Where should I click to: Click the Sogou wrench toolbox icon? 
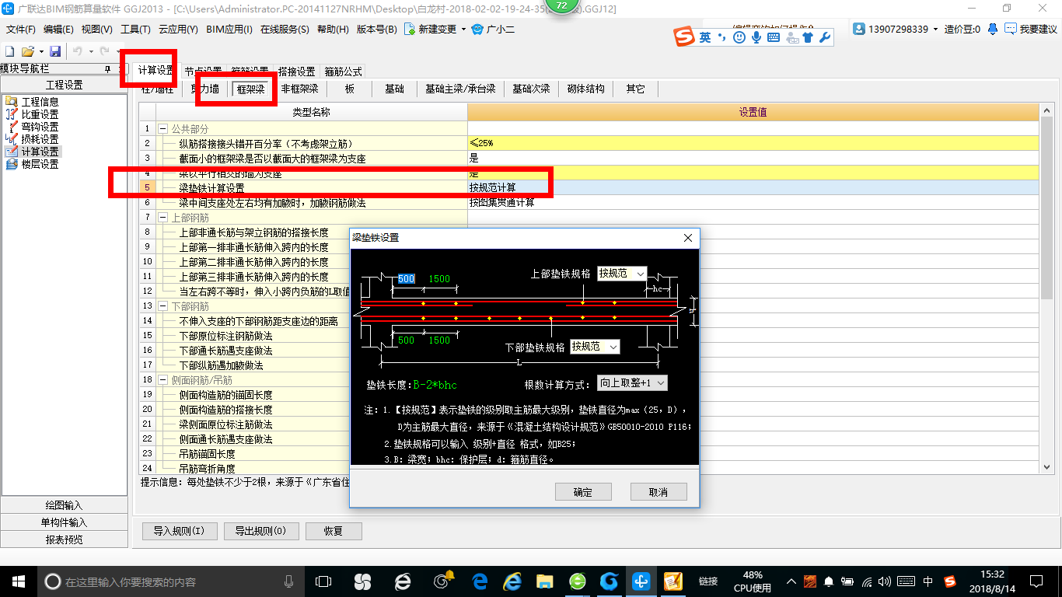(825, 37)
